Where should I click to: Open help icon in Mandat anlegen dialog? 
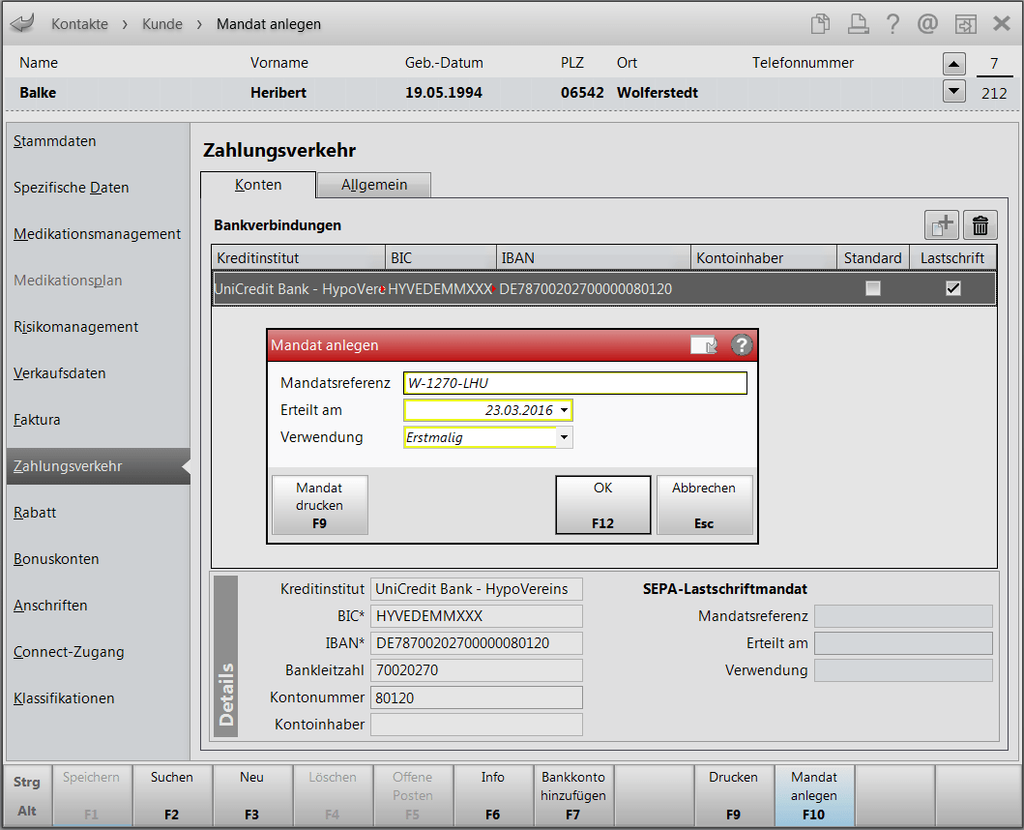pyautogui.click(x=742, y=344)
